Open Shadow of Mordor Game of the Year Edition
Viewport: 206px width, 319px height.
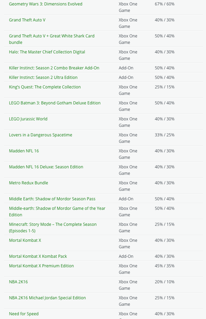(x=57, y=208)
